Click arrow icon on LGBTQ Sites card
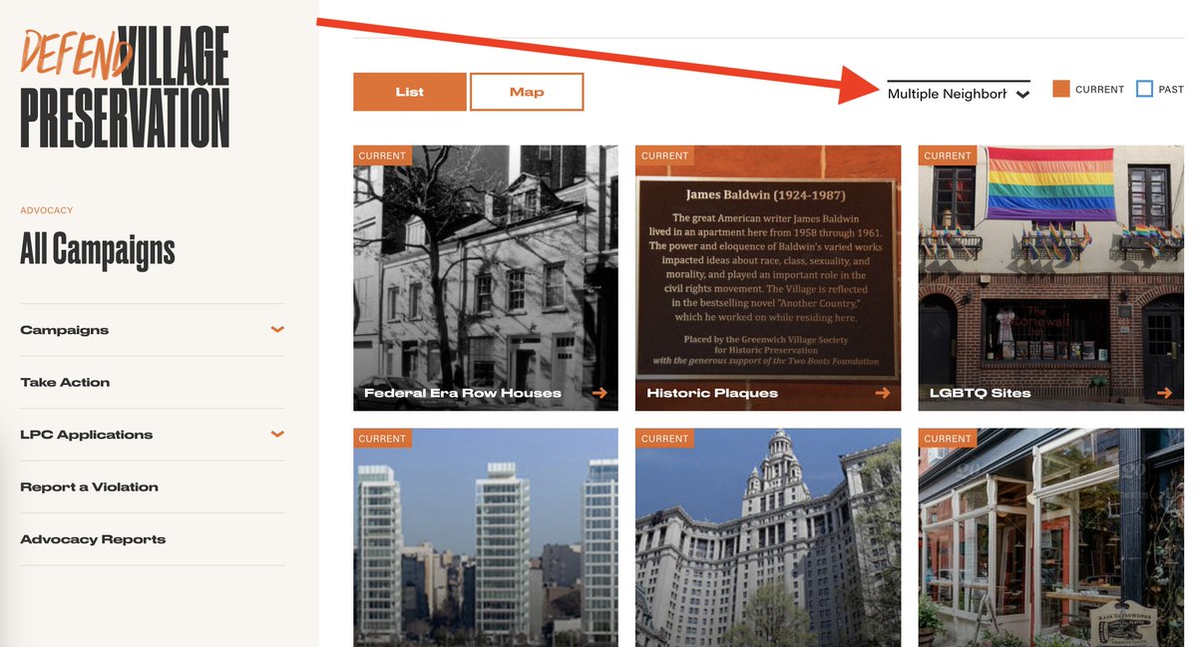Viewport: 1197px width, 647px height. click(1164, 393)
